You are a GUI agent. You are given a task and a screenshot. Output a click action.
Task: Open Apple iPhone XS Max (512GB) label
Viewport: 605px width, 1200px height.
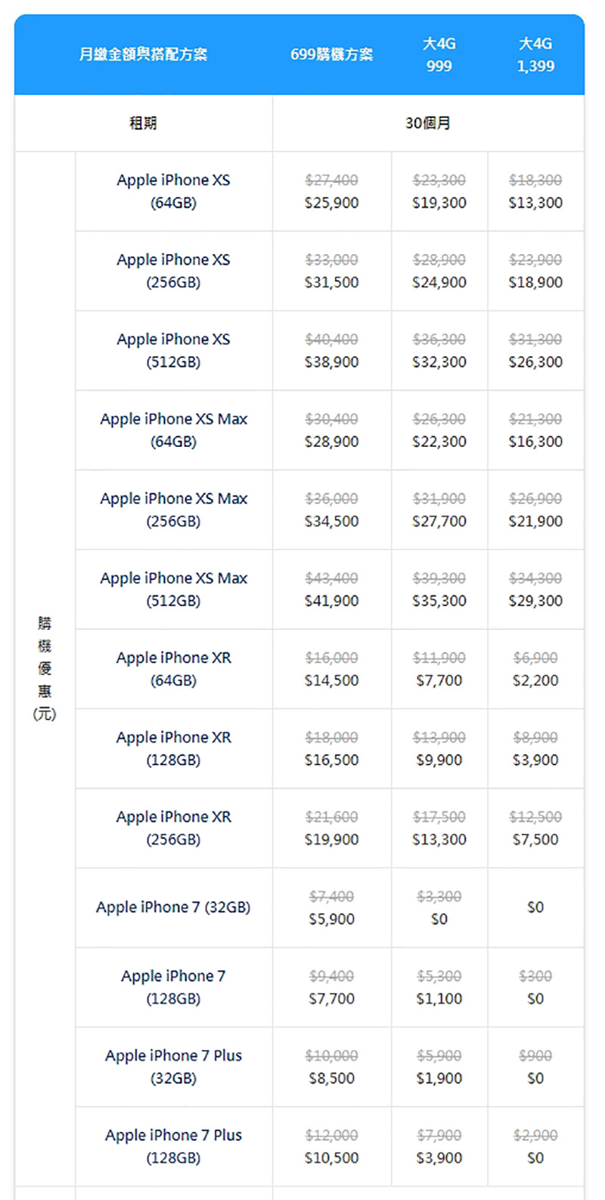173,589
